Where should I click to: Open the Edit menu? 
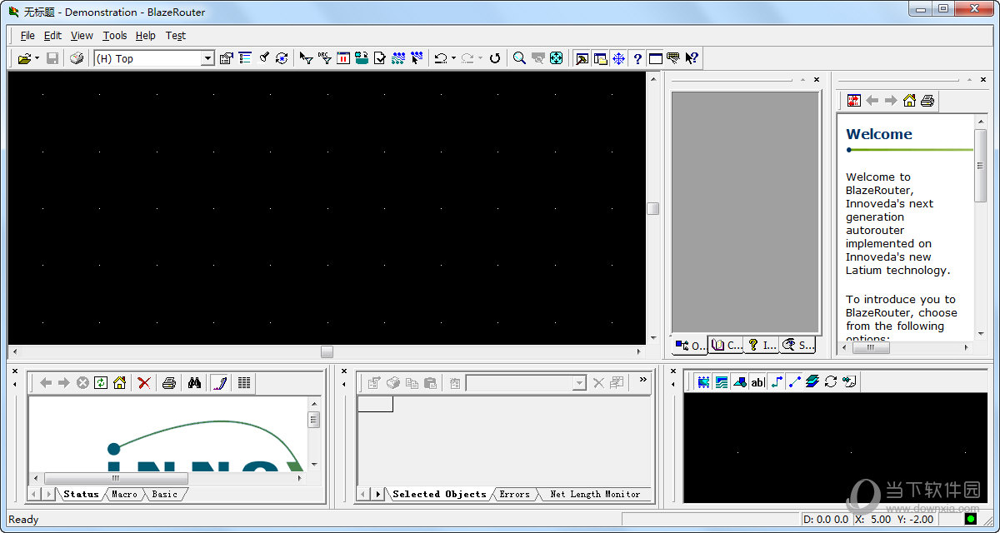[52, 36]
